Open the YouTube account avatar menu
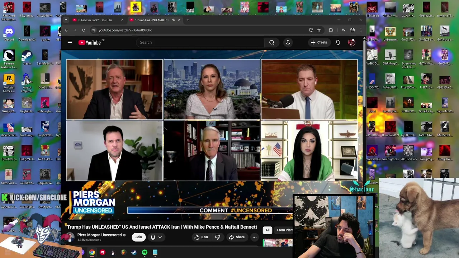 351,43
